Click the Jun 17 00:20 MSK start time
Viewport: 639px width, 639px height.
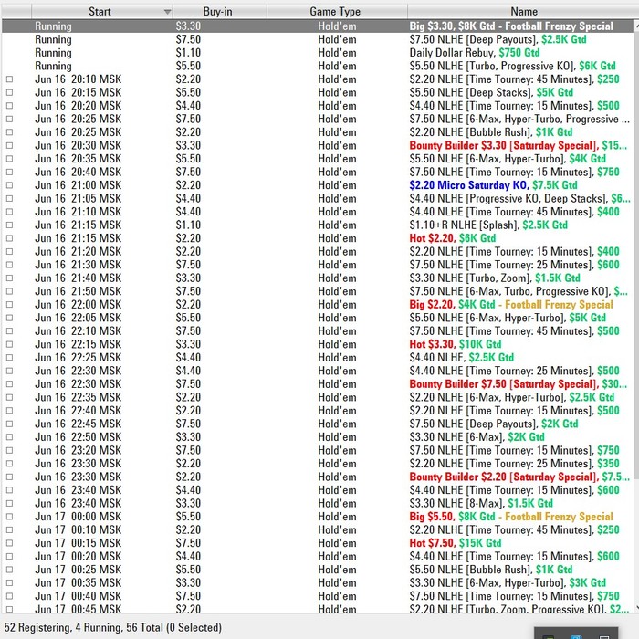tap(79, 556)
